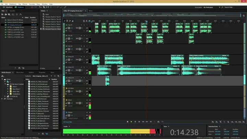Switch to the Mixer tab
Screen dimensions: 247x139
click(91, 11)
